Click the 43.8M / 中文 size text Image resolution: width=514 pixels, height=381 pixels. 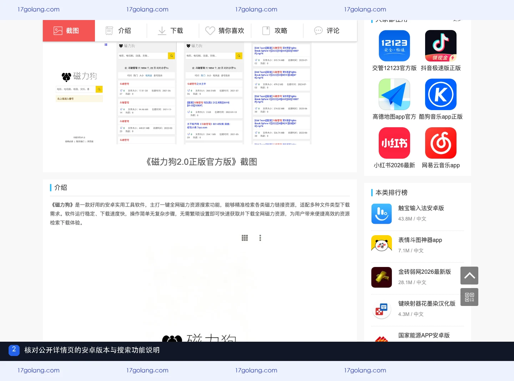click(x=412, y=219)
